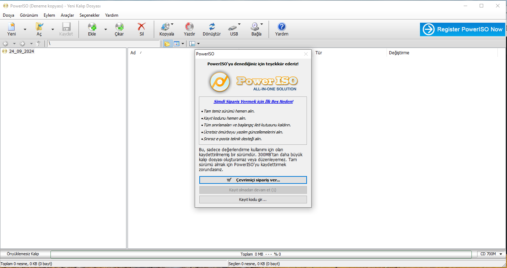
Task: Click Kayıt olmadan devam et button
Action: click(253, 190)
